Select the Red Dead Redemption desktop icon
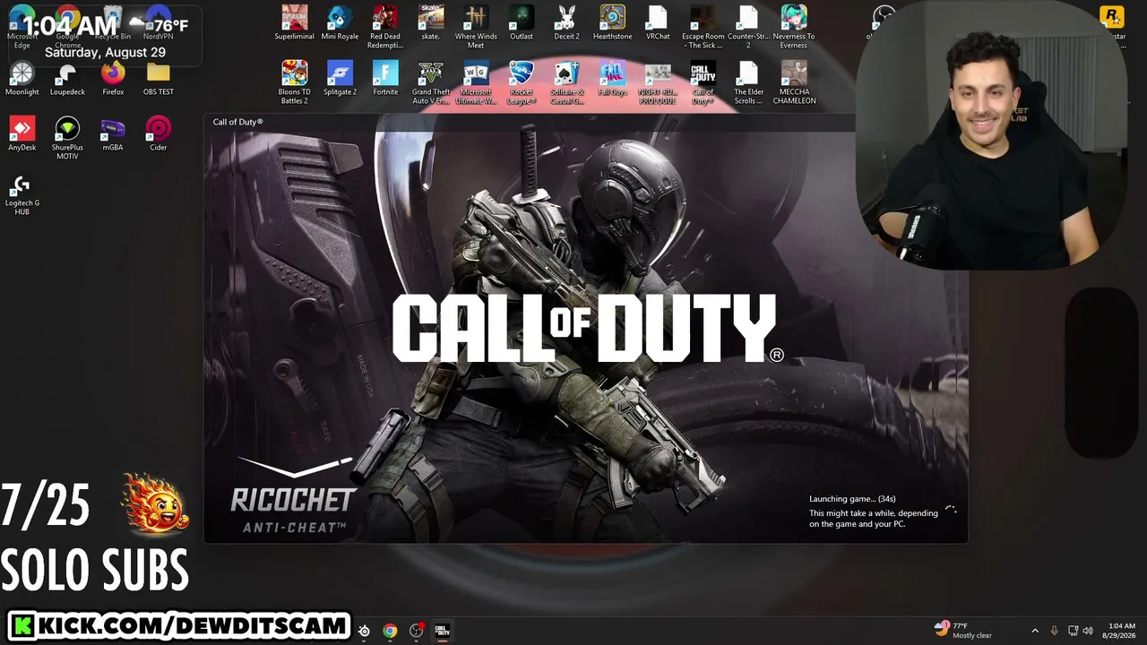The width and height of the screenshot is (1147, 645). click(x=385, y=27)
